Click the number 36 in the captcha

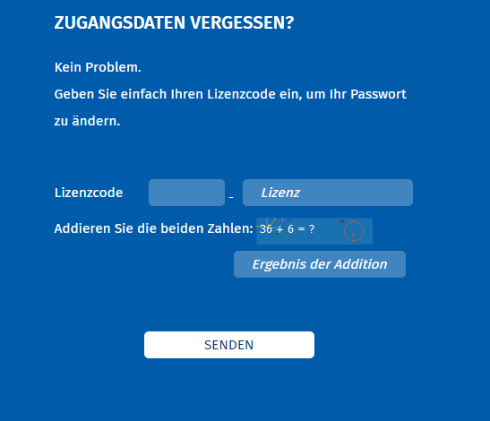(266, 229)
